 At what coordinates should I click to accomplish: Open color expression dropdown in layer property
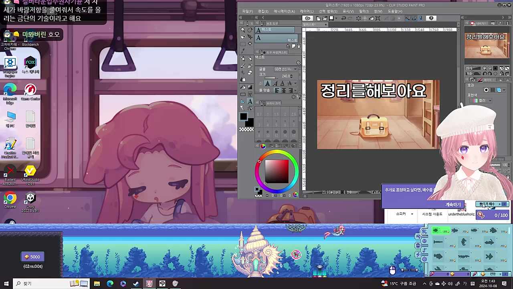pyautogui.click(x=482, y=101)
